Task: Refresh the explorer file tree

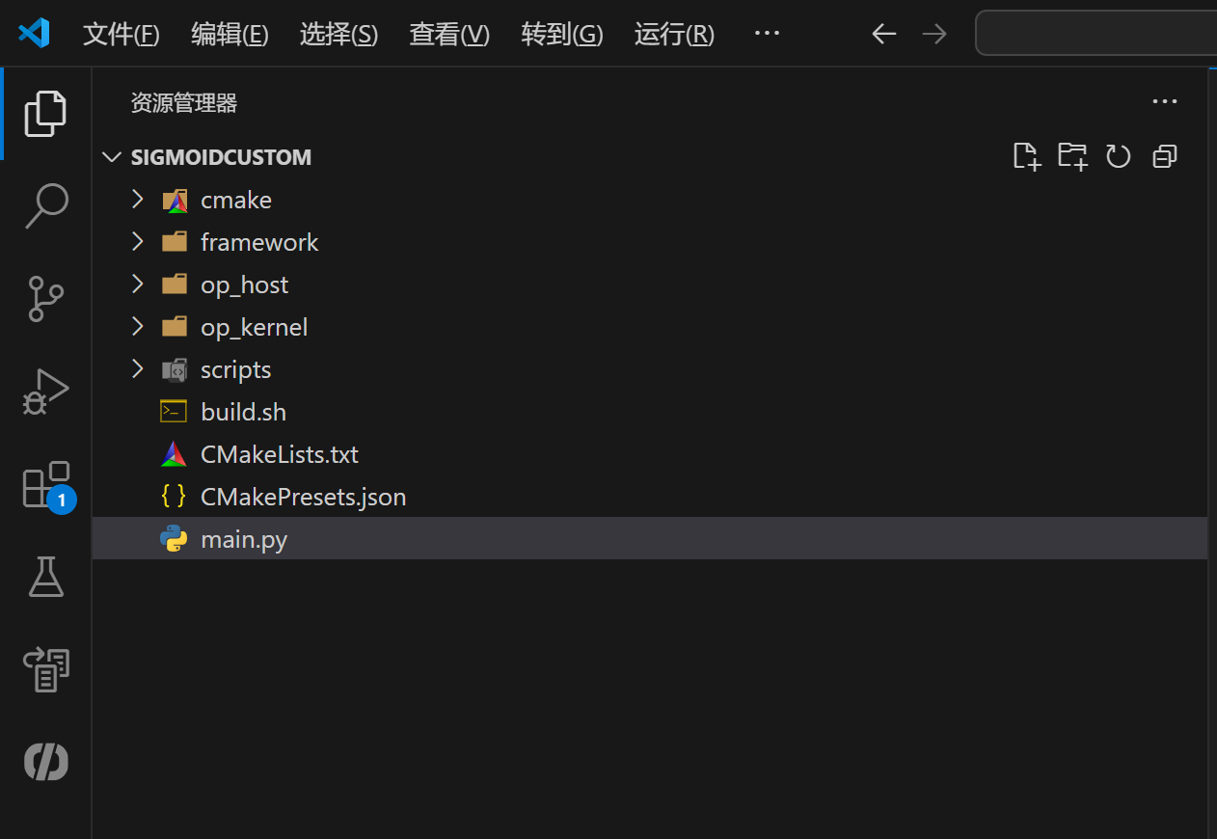Action: coord(1118,156)
